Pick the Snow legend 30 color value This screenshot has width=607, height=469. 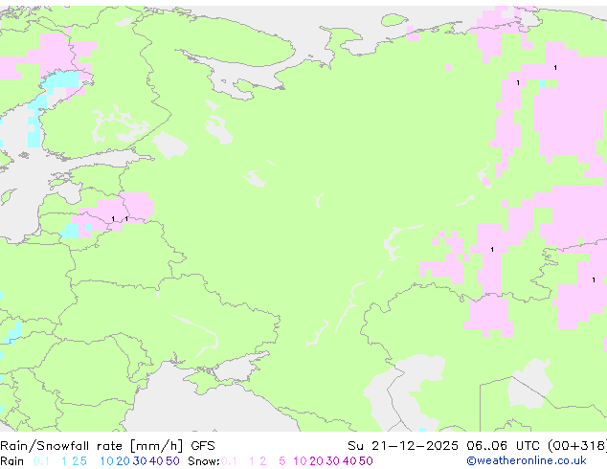[x=333, y=461]
